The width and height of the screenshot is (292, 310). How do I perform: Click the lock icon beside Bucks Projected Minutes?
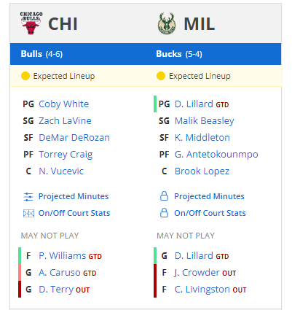click(x=164, y=196)
